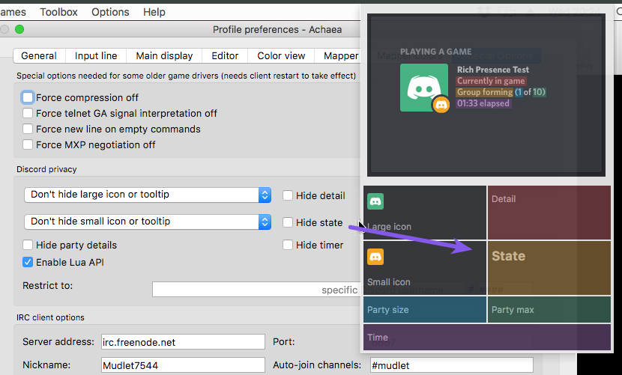The width and height of the screenshot is (622, 375).
Task: Open the large icon or tooltip dropdown
Action: coord(148,195)
